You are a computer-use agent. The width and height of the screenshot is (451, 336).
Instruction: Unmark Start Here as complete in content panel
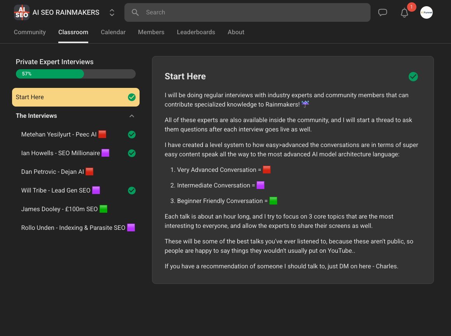413,77
